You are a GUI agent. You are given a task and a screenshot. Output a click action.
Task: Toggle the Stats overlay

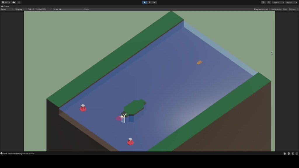point(285,9)
